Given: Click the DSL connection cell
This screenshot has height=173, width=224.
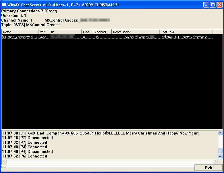Looking at the screenshot, I should [97, 37].
